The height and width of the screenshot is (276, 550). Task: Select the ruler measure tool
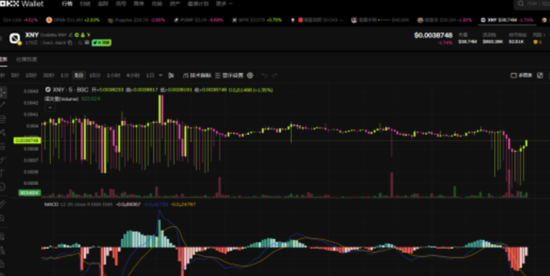(2, 204)
